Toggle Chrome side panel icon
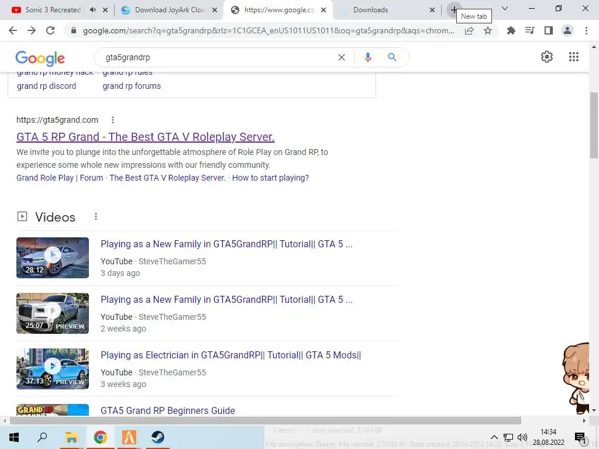599x449 pixels. pyautogui.click(x=549, y=30)
